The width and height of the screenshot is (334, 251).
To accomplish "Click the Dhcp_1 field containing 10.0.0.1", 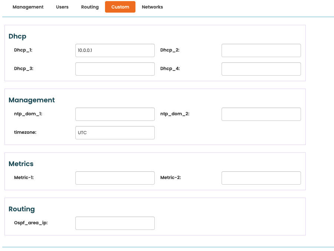I will [115, 50].
